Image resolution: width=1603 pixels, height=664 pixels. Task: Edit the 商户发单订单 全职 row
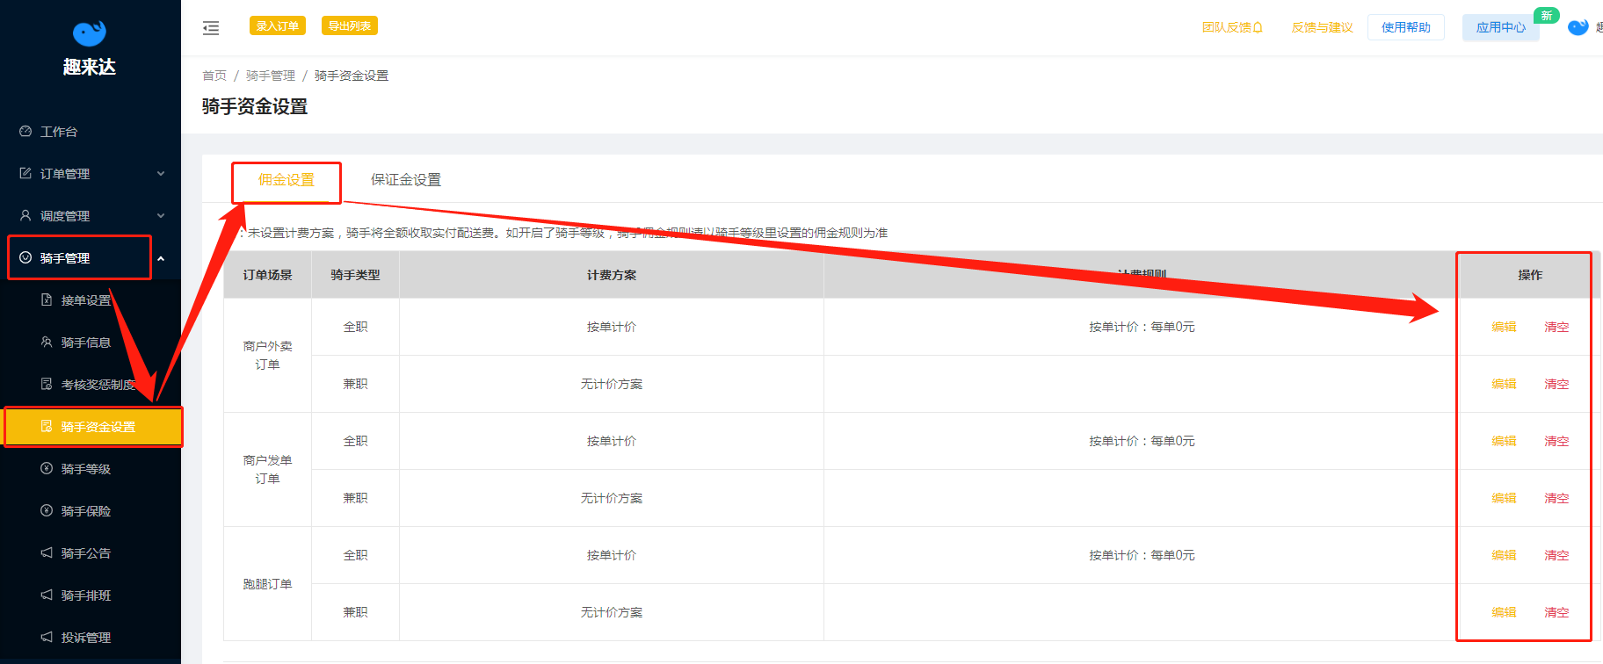(1504, 441)
